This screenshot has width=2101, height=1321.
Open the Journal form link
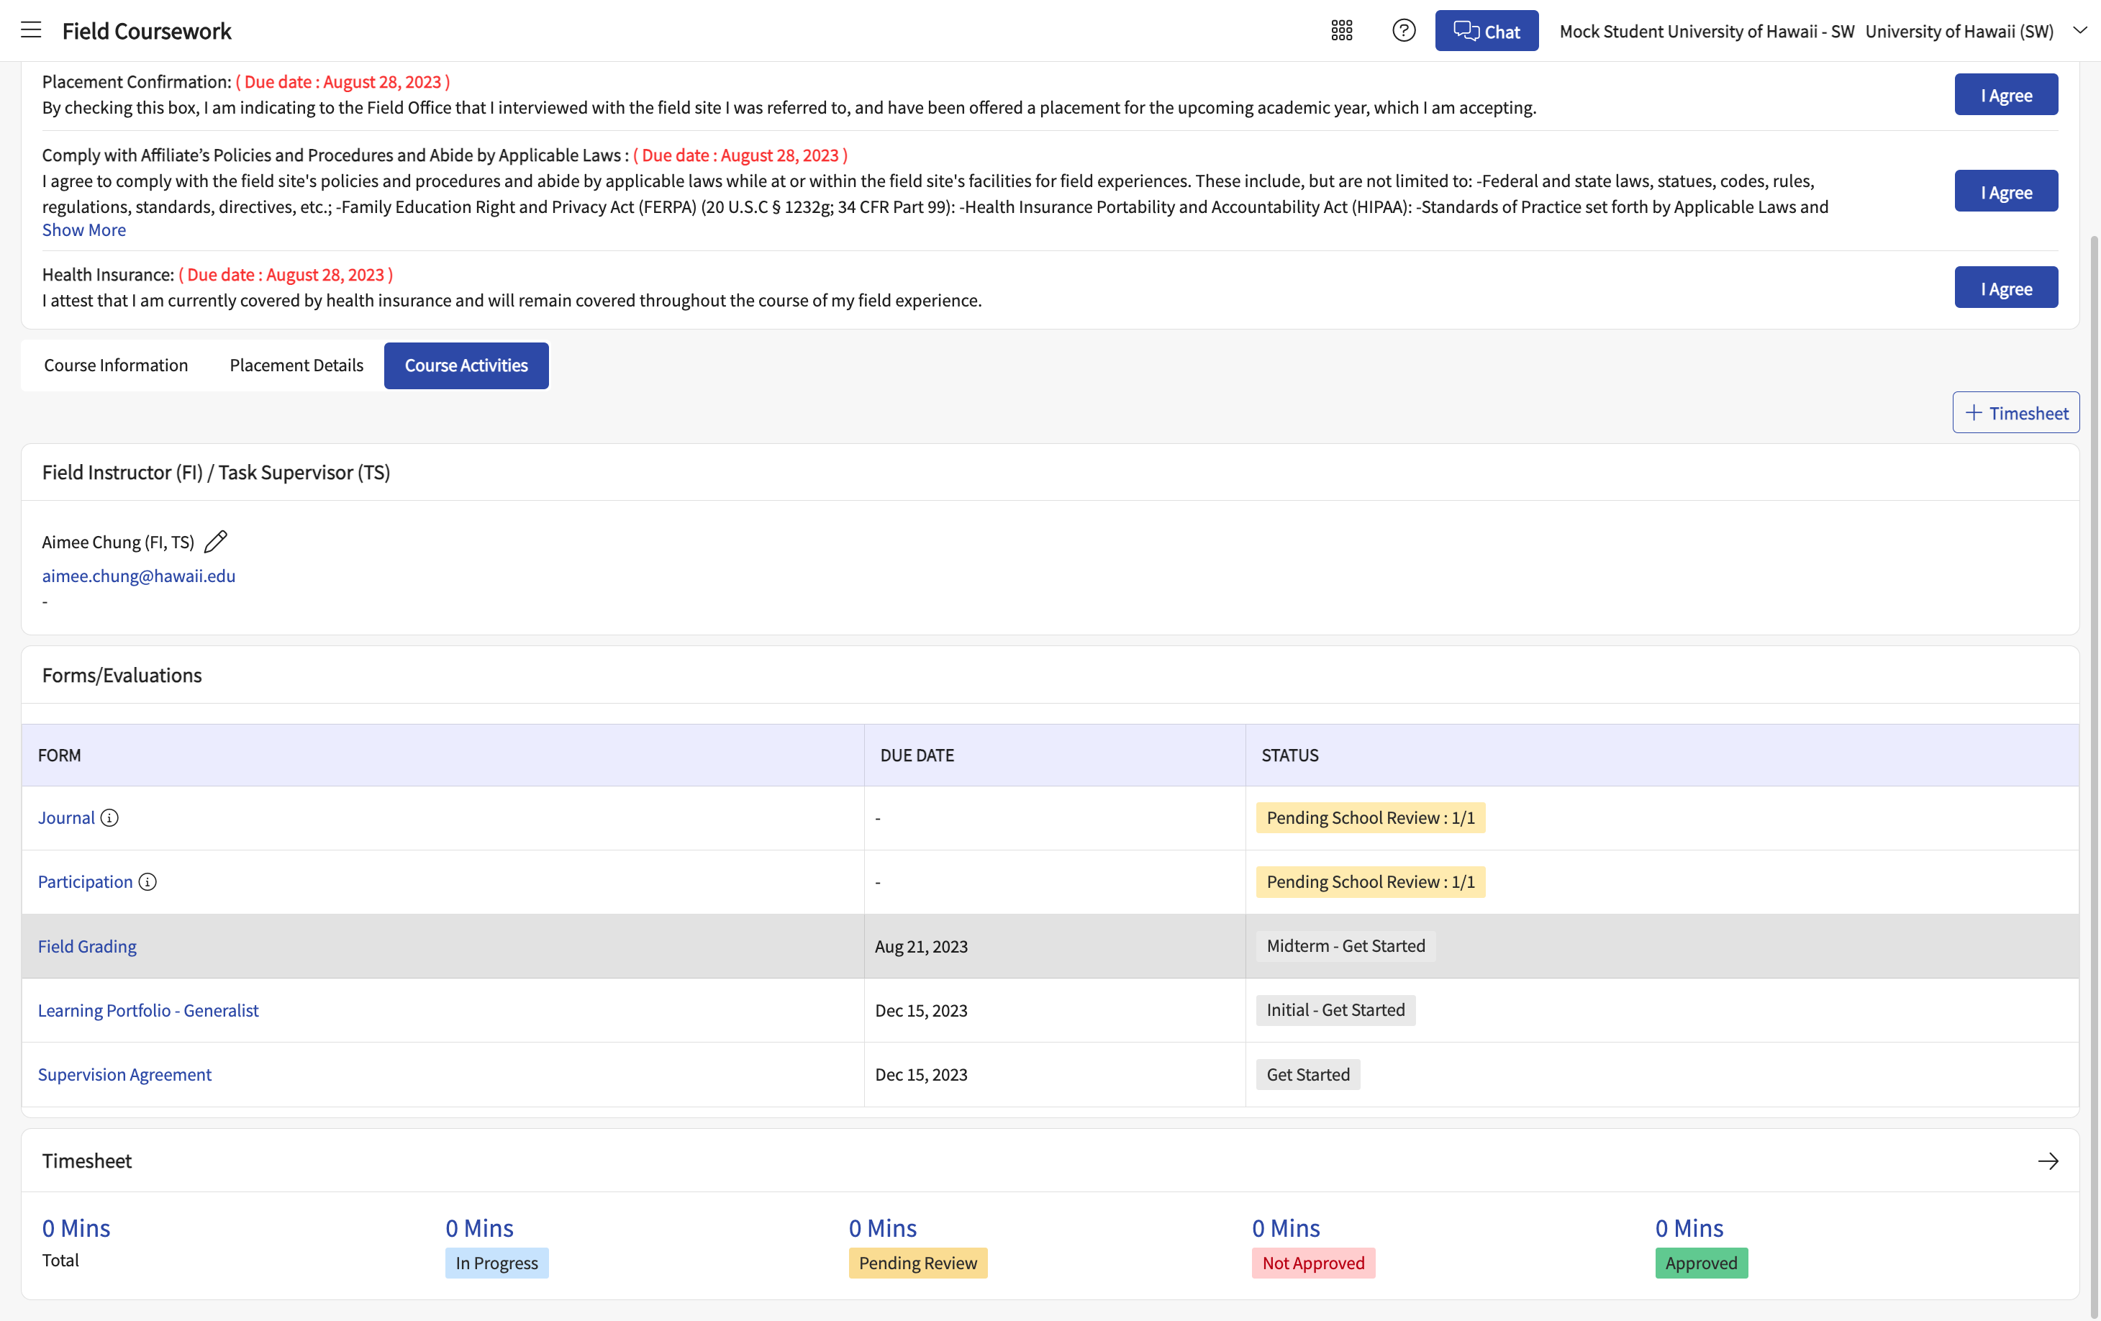pyautogui.click(x=66, y=817)
